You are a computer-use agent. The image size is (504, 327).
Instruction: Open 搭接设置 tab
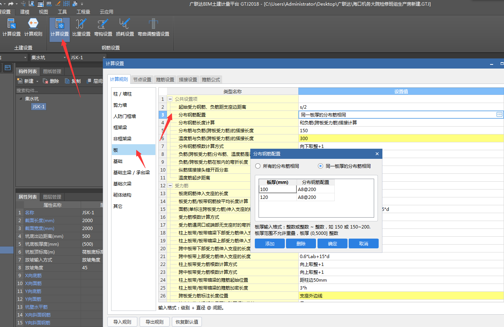(x=188, y=79)
